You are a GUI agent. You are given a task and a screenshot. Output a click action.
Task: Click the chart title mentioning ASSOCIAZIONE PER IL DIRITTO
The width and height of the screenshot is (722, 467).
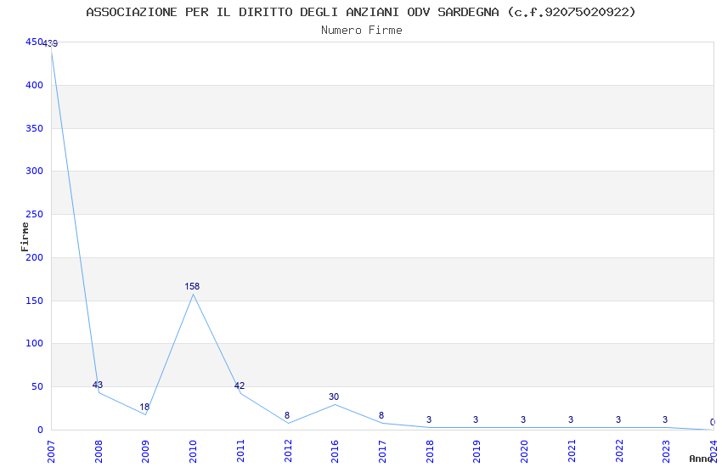click(361, 12)
